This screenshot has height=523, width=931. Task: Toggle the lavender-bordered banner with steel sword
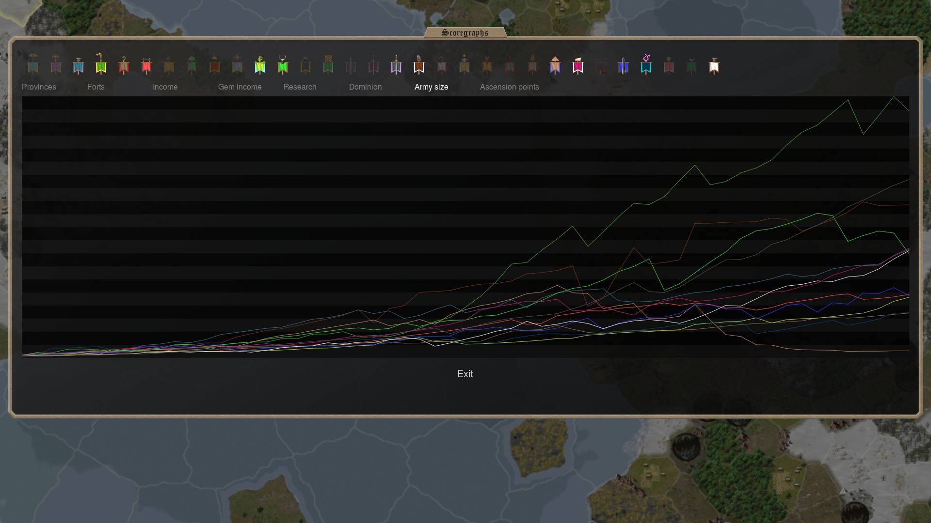click(396, 64)
